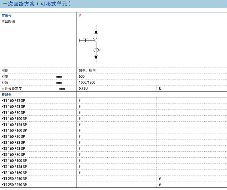
Task: Click scheme number '9'
Action: tap(80, 15)
